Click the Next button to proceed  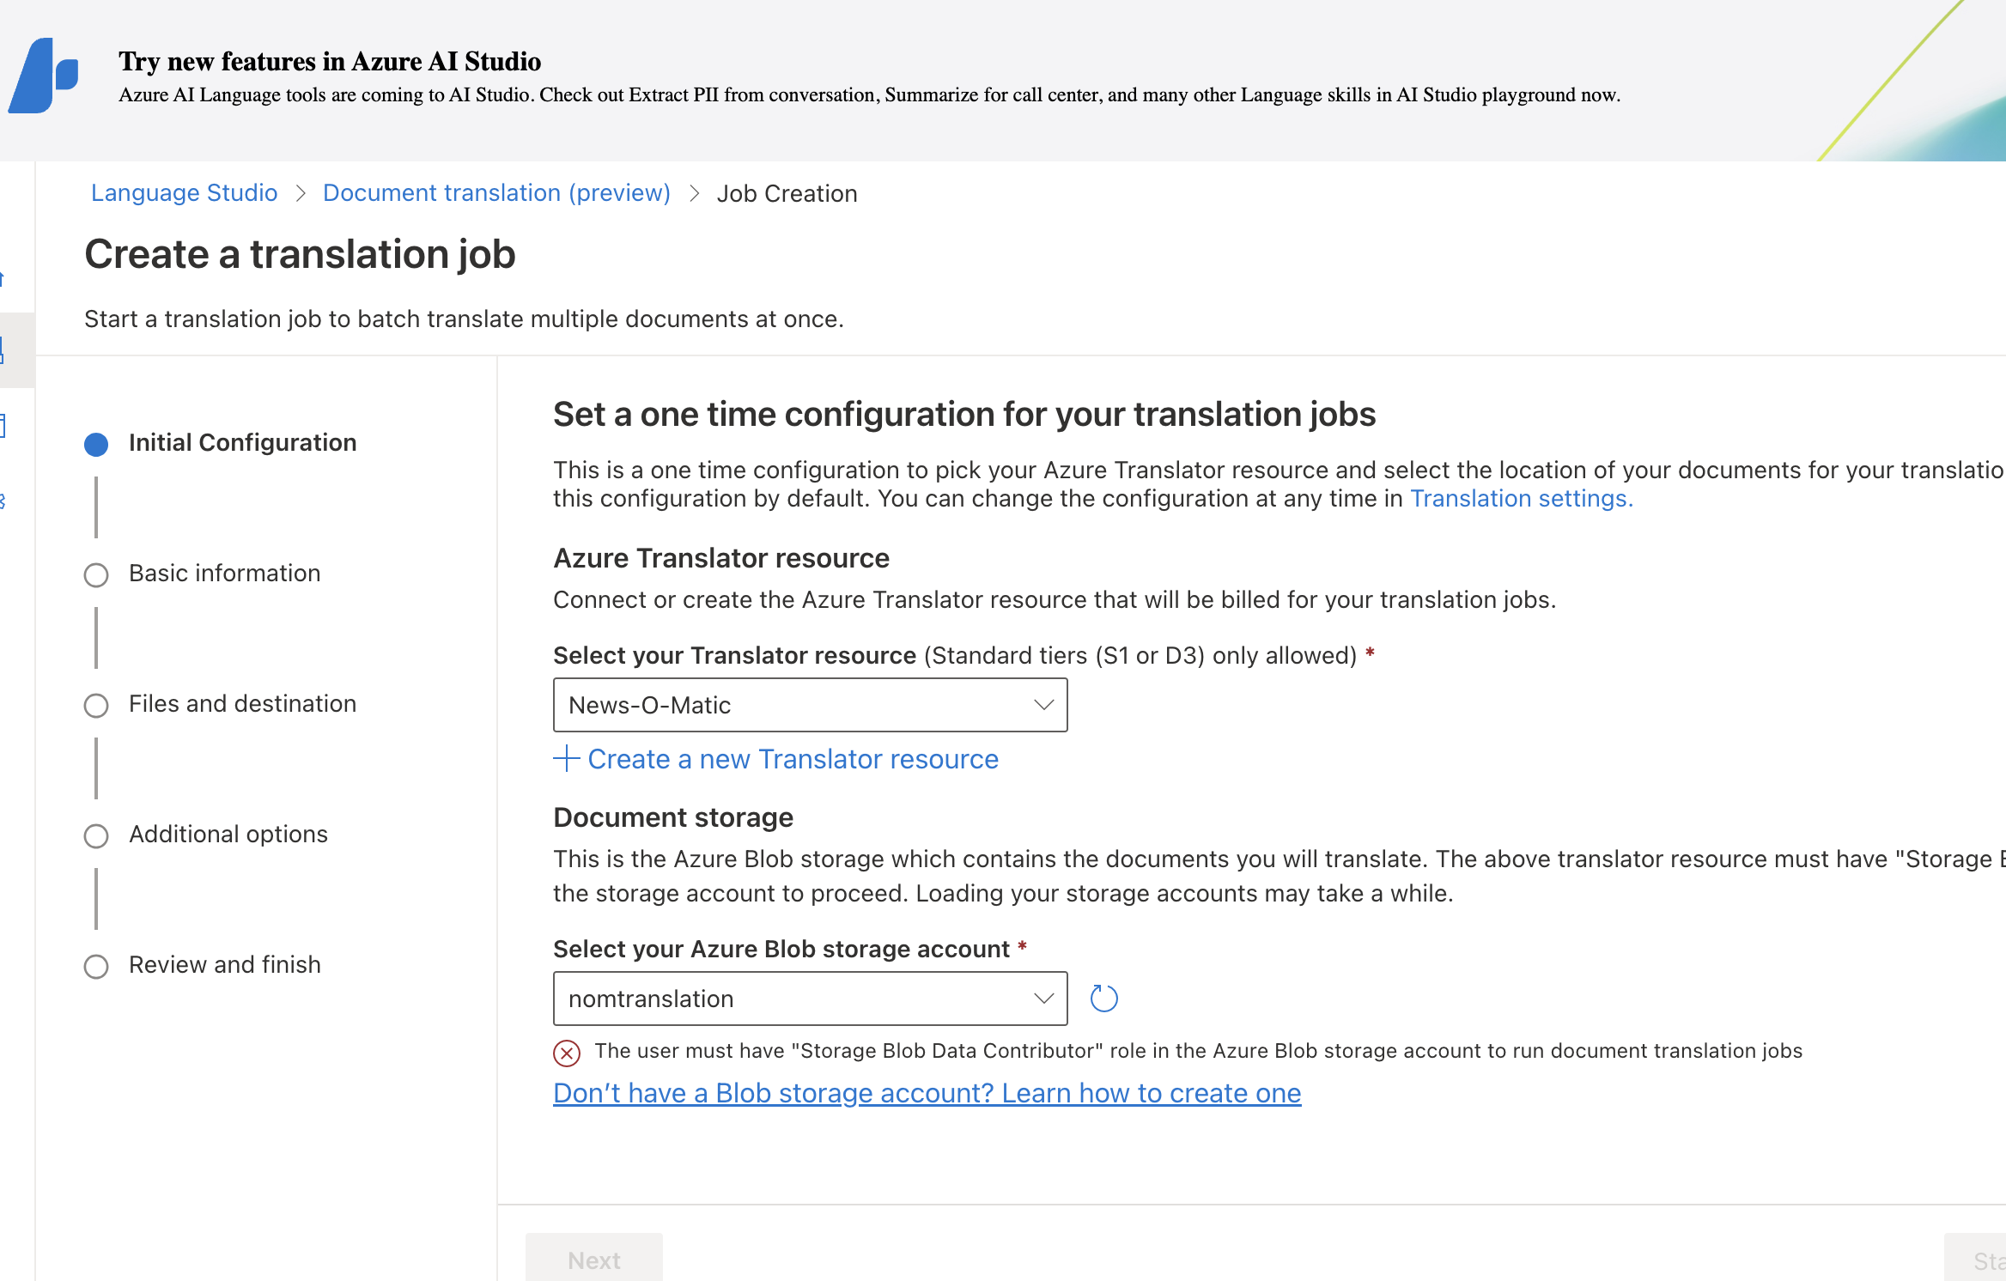point(593,1260)
